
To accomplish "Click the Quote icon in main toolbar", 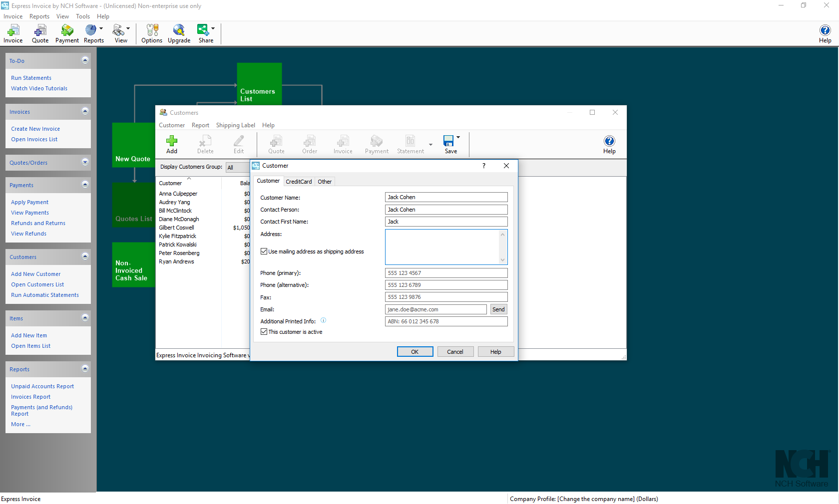I will [x=40, y=34].
